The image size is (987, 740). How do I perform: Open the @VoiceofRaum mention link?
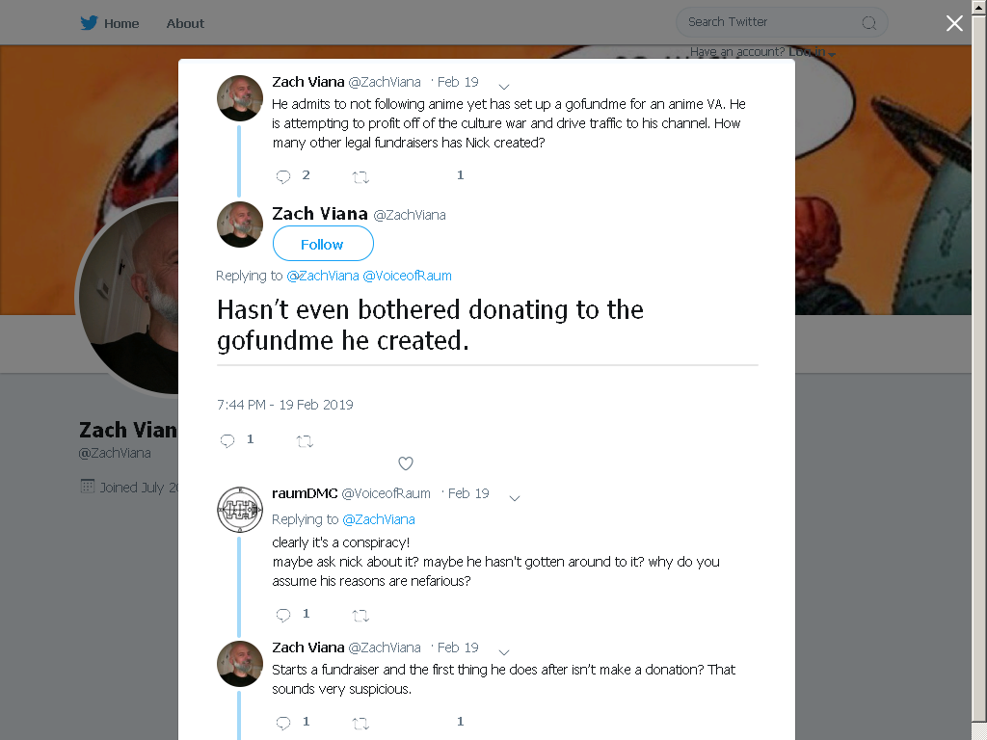tap(408, 276)
